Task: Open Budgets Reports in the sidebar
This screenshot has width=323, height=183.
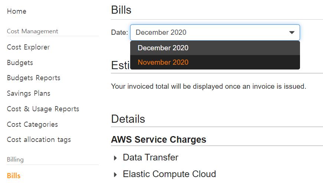Action: (33, 78)
